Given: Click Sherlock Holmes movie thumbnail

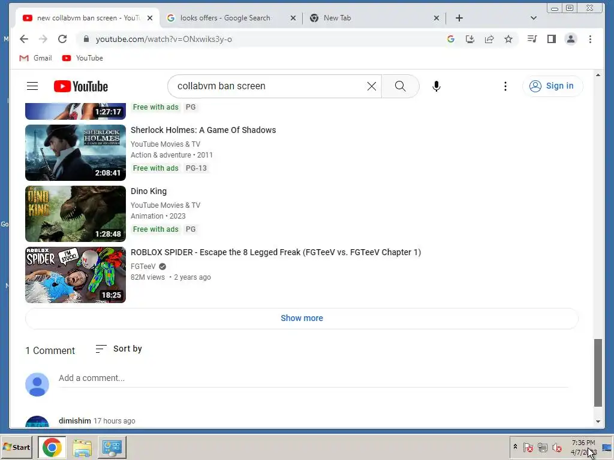Looking at the screenshot, I should pyautogui.click(x=76, y=153).
